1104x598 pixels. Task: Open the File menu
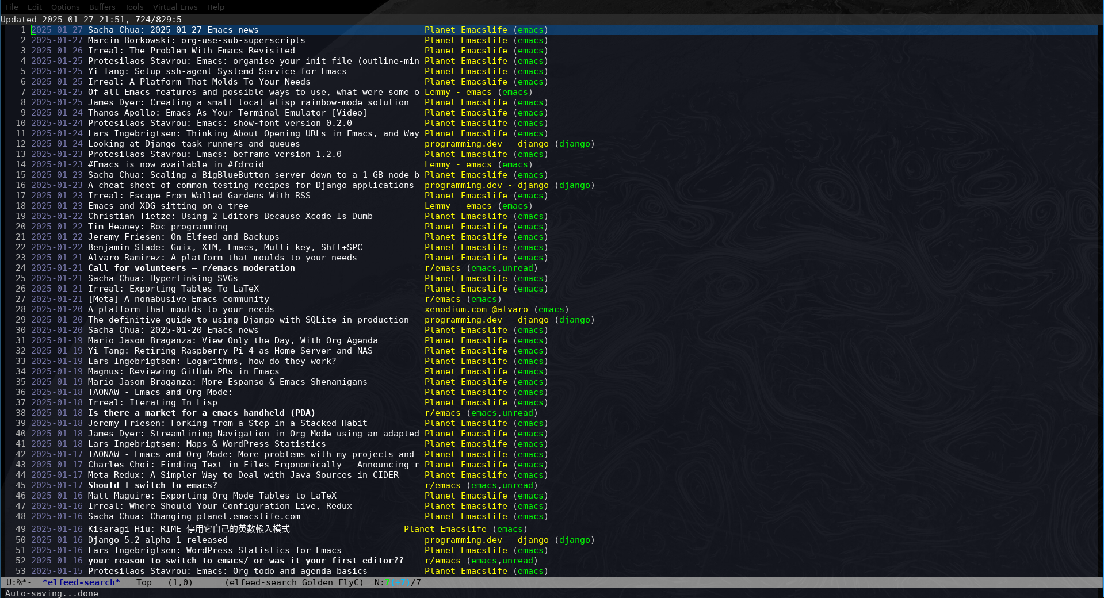(12, 7)
